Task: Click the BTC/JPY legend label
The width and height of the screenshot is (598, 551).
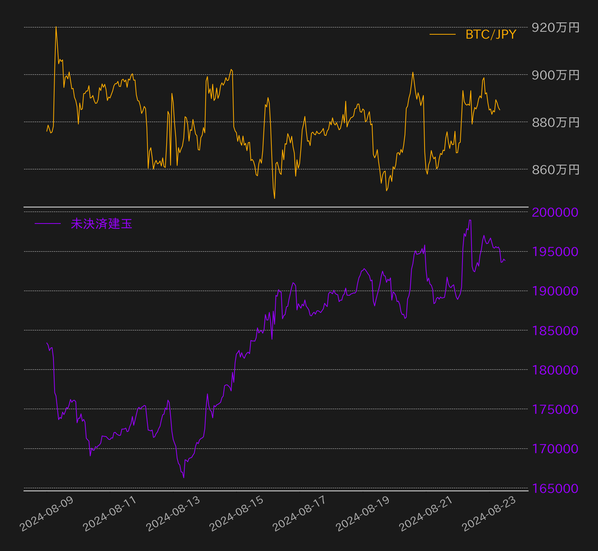Action: point(491,34)
